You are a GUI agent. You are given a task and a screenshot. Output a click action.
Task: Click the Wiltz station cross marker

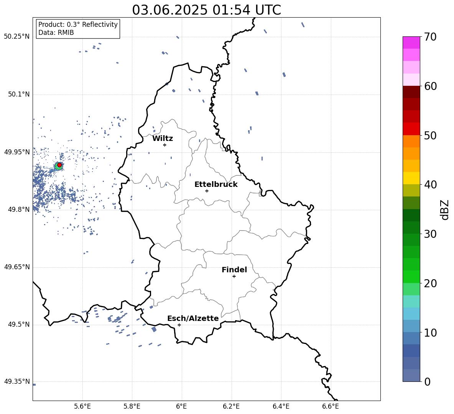[165, 145]
